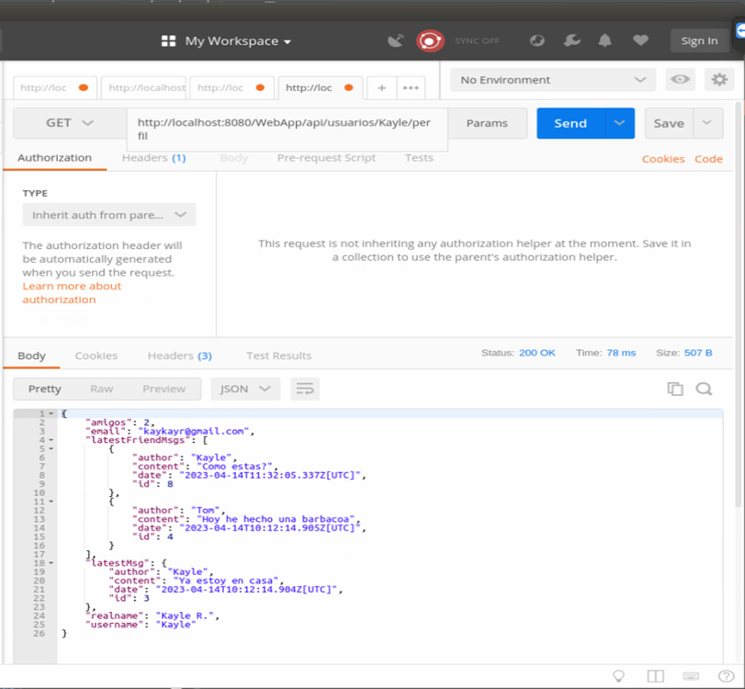Click the 78 ms time value

click(x=621, y=353)
